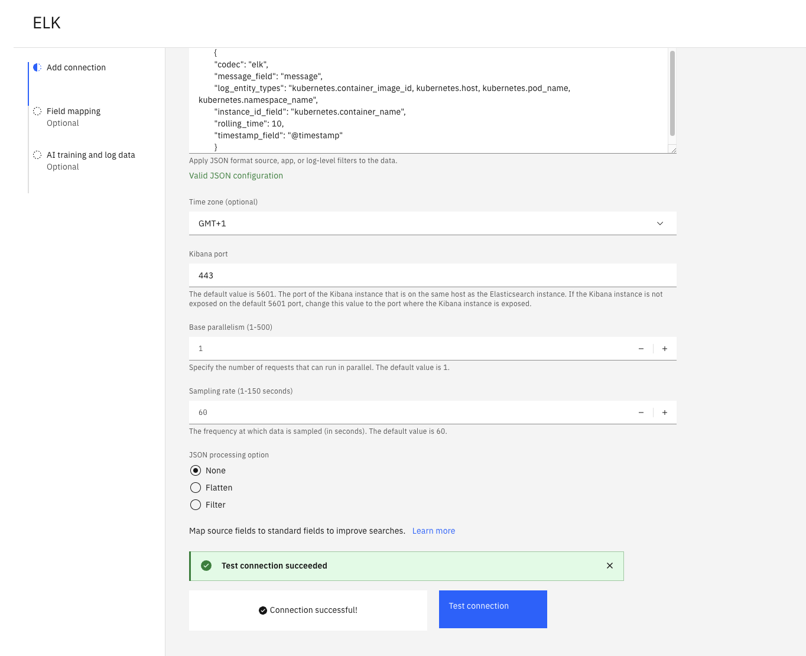Click the resize handle of JSON text area
Image resolution: width=806 pixels, height=656 pixels.
coord(673,150)
